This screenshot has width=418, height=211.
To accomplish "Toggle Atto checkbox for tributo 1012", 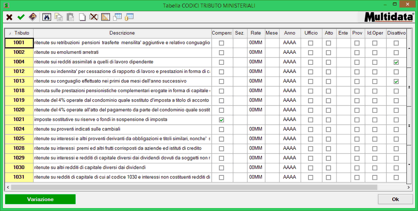I will tap(328, 72).
